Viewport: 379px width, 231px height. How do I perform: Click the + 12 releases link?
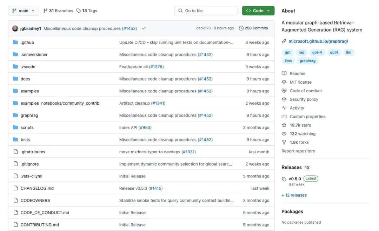[x=294, y=195]
